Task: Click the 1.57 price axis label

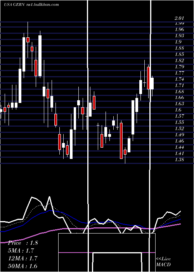Action: 179,116
